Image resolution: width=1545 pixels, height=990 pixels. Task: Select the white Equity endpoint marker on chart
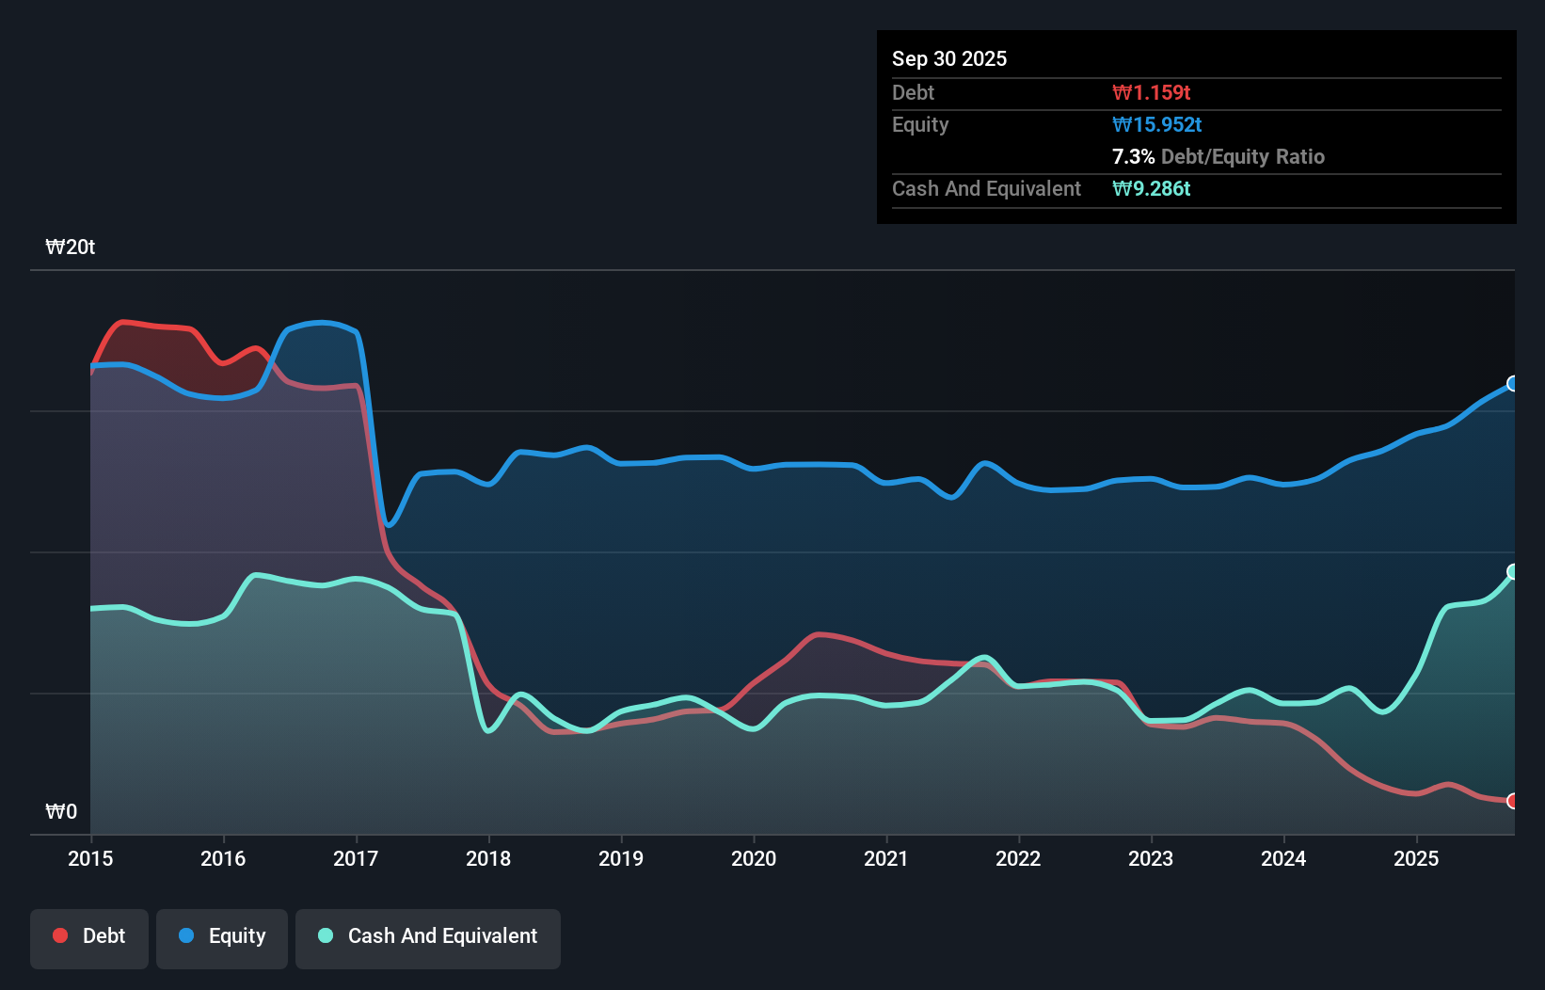[x=1512, y=384]
